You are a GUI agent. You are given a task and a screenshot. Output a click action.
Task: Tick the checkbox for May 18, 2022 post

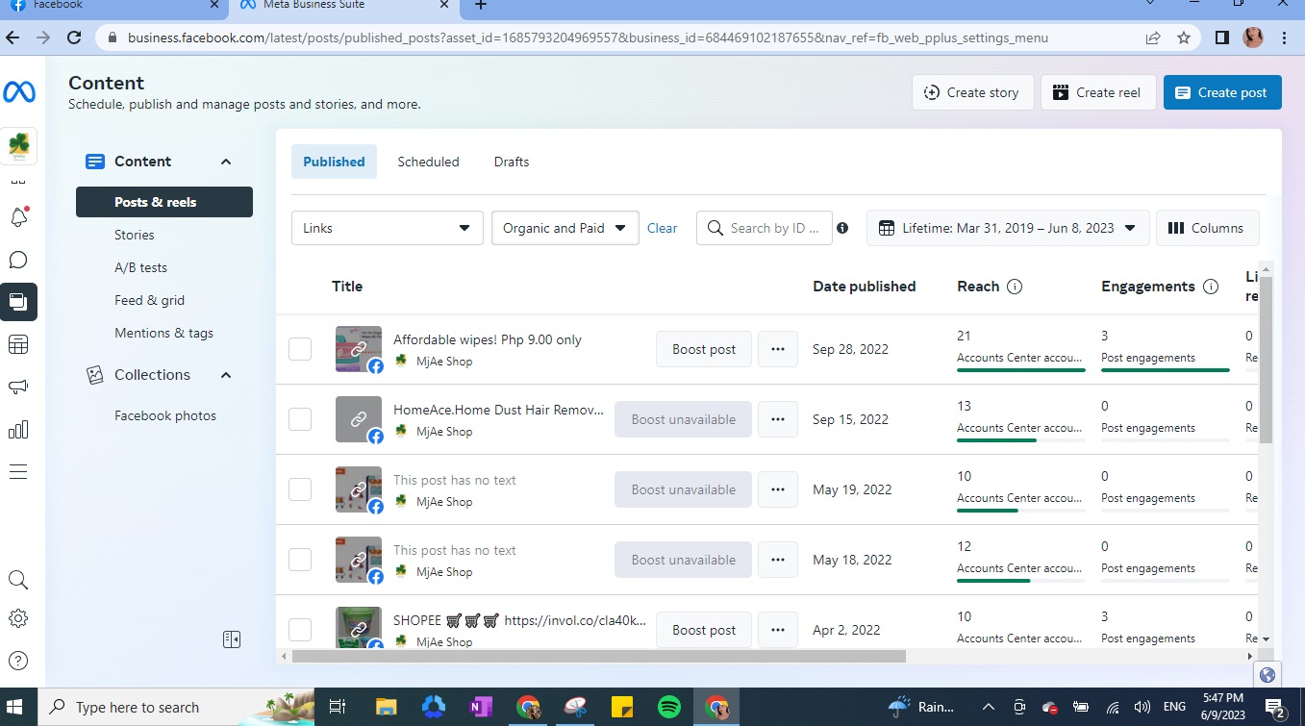300,560
